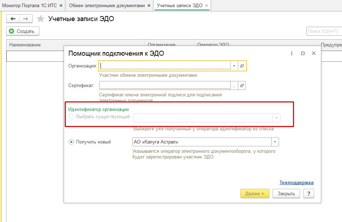This screenshot has width=342, height=222.
Task: Select the Выбрать существующий radio button
Action: 71,117
